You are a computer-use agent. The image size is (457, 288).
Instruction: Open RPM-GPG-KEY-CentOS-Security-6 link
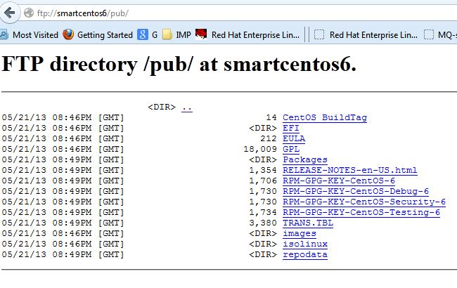click(x=364, y=202)
